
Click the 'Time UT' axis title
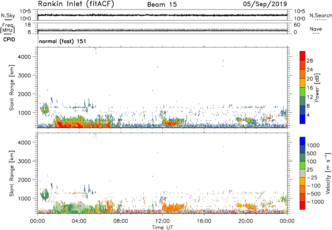pos(162,228)
